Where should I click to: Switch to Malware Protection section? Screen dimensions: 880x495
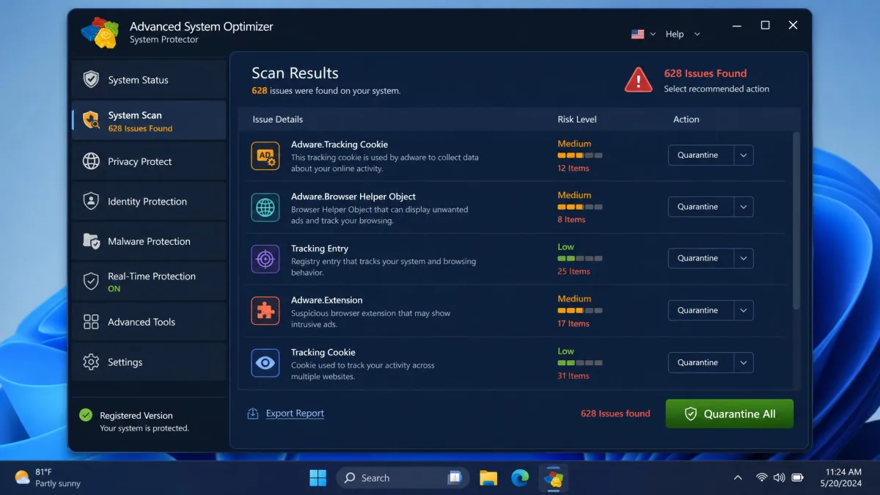pyautogui.click(x=149, y=241)
